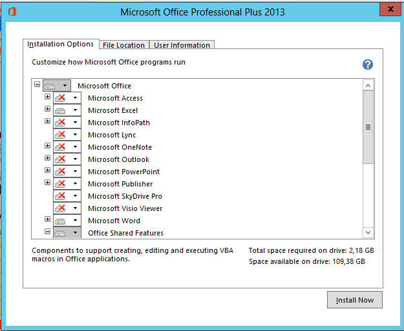Viewport: 404px width, 331px height.
Task: Expand the Microsoft OneNote node
Action: coord(47,146)
